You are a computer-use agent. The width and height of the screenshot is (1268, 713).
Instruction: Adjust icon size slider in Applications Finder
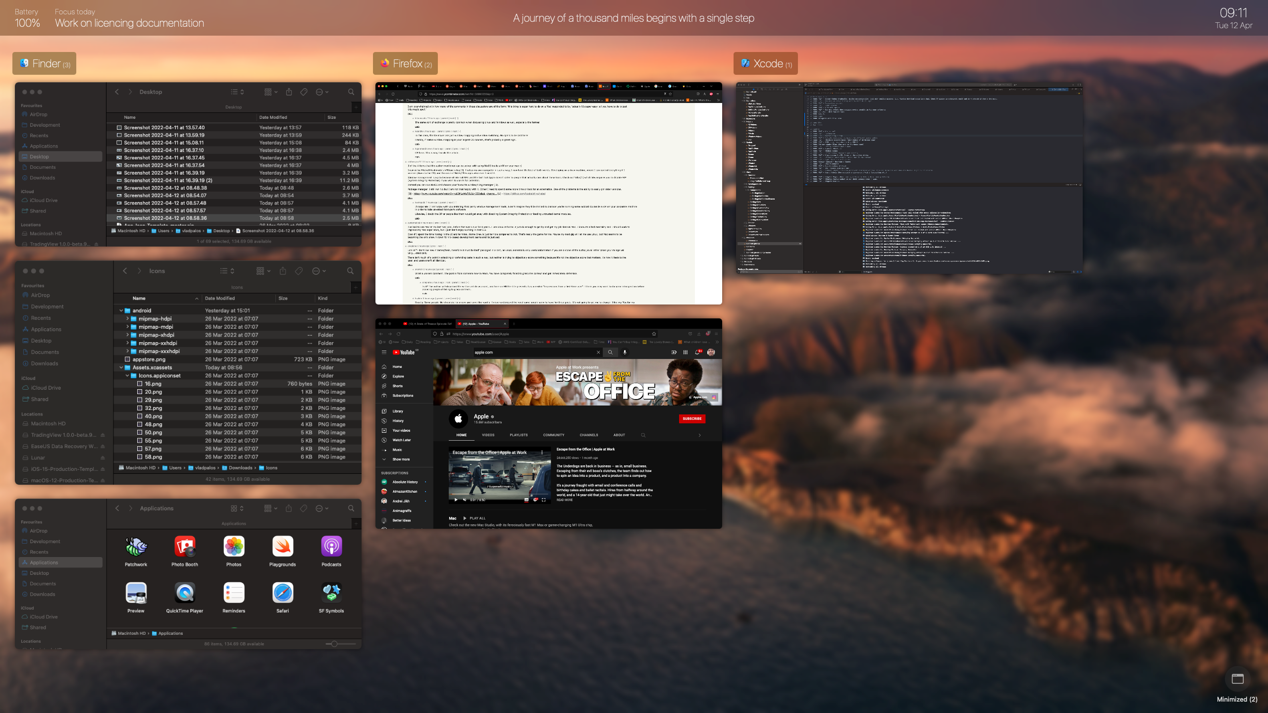tap(334, 644)
